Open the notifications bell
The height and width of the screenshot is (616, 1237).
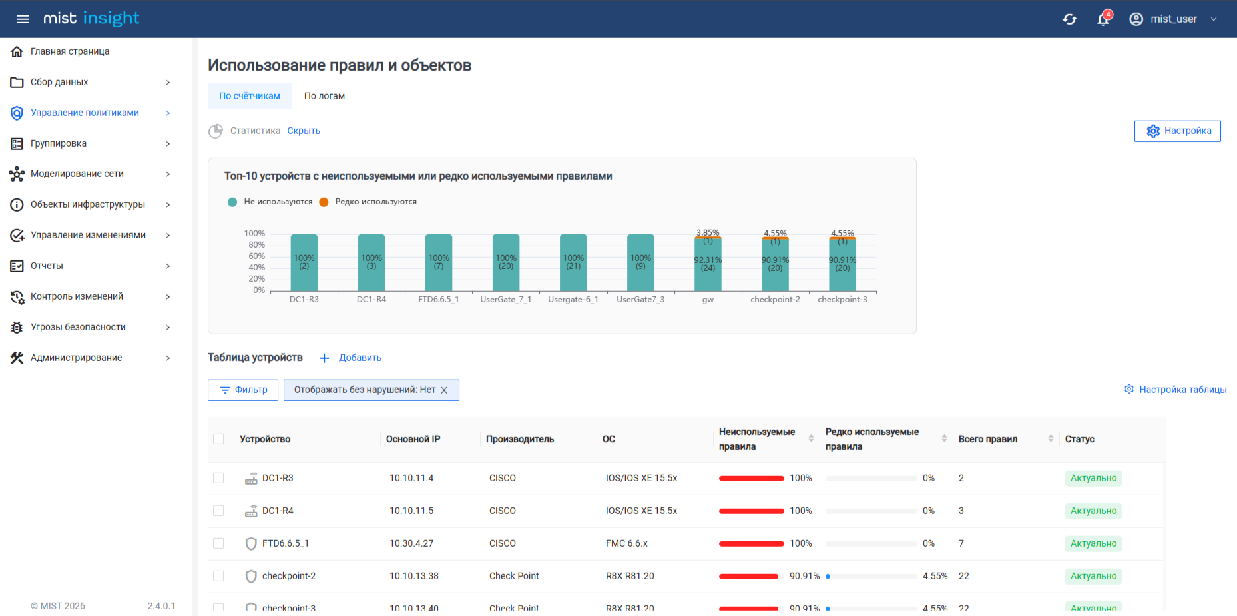[x=1103, y=19]
